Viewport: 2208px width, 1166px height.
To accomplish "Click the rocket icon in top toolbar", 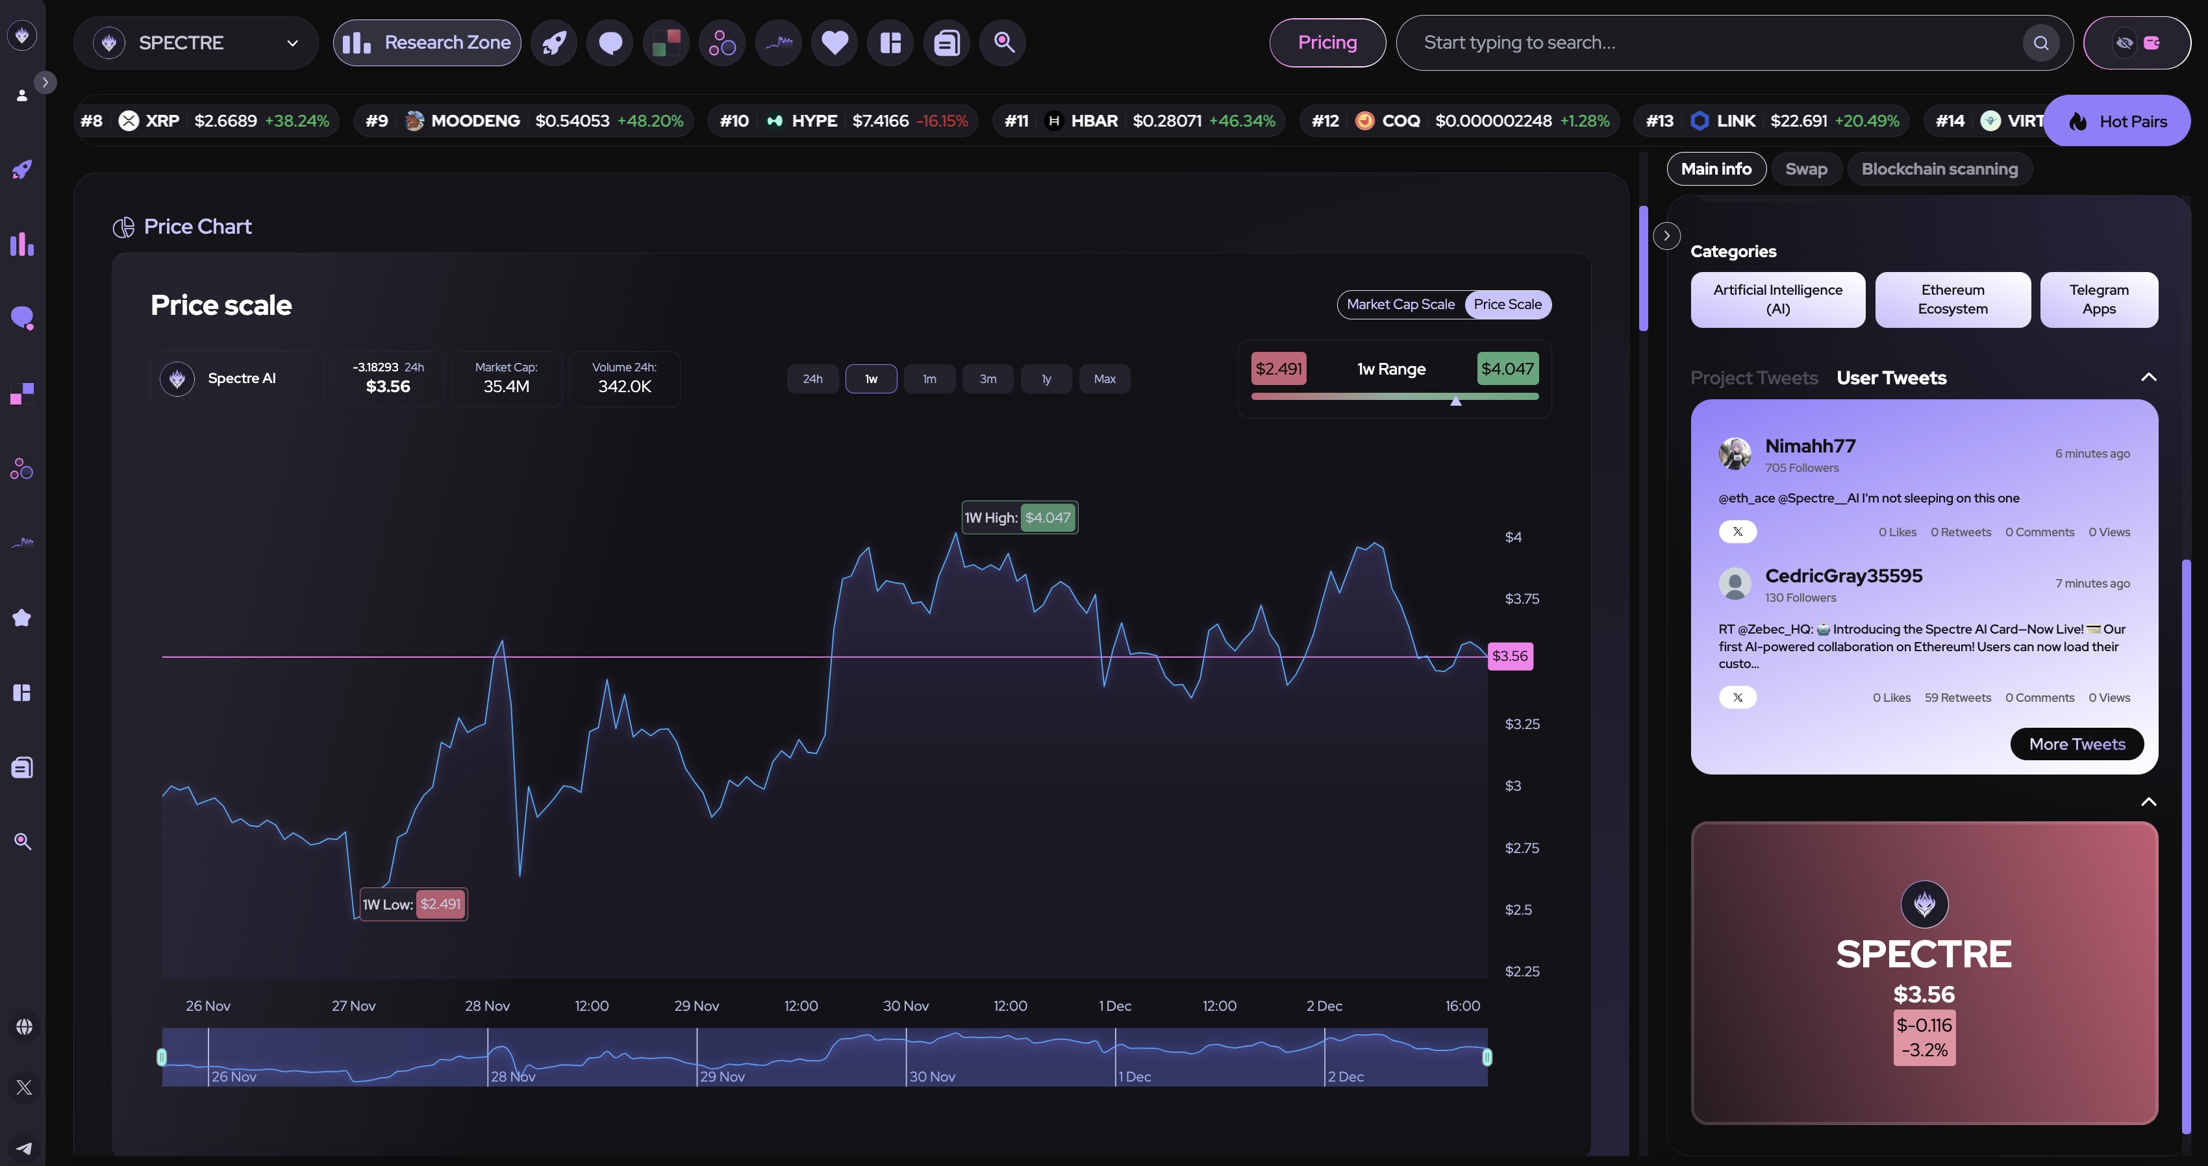I will click(554, 43).
